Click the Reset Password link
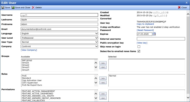This screenshot has height=102, width=190. (145, 30)
